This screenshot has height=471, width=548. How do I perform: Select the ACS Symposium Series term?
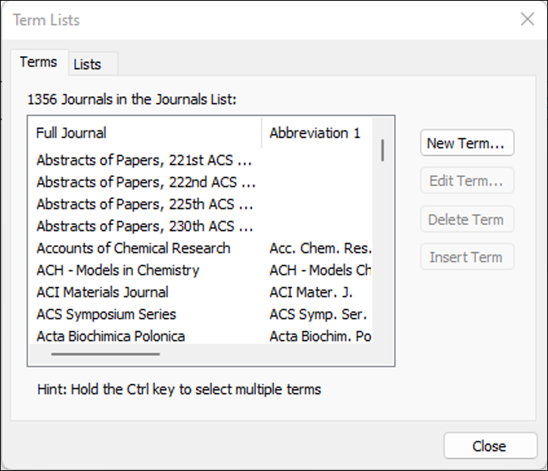(106, 314)
